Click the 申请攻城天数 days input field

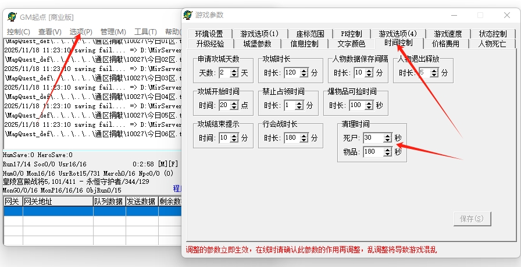click(x=224, y=73)
